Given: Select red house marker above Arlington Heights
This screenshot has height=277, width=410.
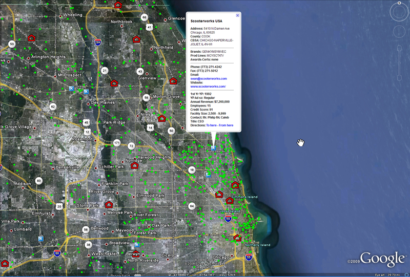Looking at the screenshot, I should point(31,38).
